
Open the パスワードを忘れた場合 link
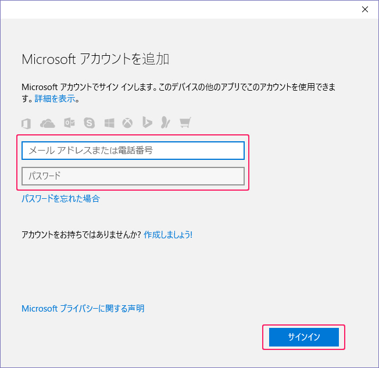60,198
